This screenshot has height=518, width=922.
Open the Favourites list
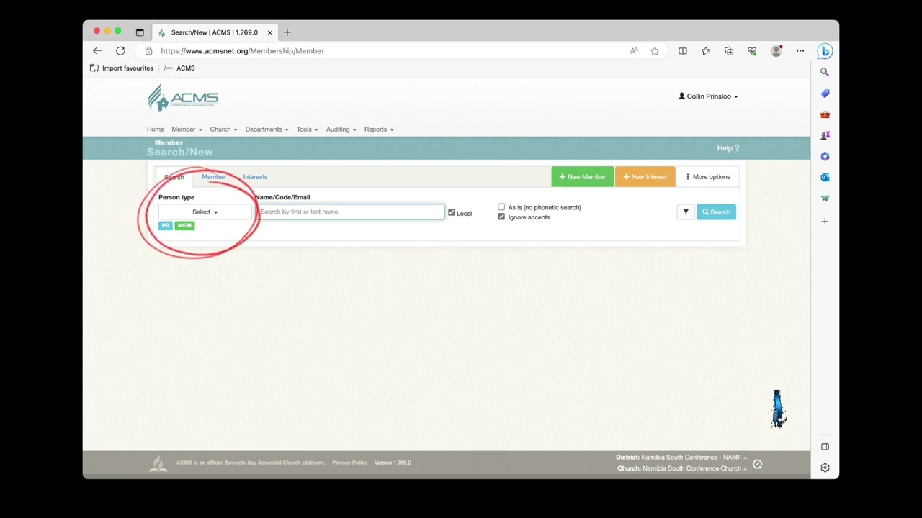tap(706, 51)
